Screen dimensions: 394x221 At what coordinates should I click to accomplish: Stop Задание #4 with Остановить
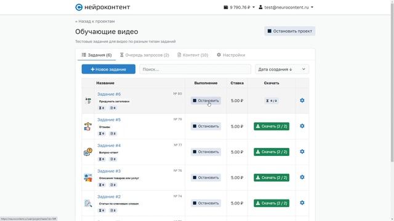(x=206, y=152)
